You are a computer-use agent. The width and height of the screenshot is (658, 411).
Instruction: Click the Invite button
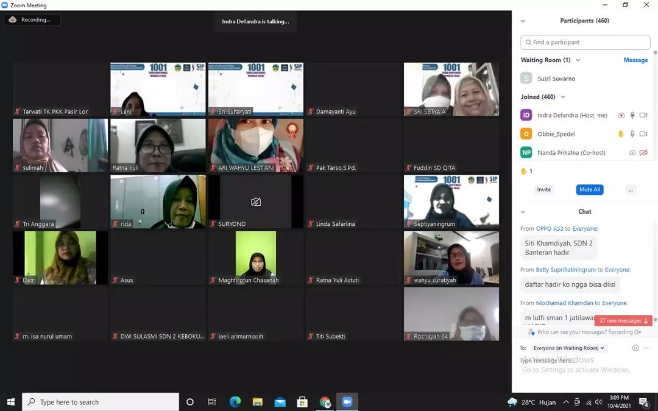(543, 190)
